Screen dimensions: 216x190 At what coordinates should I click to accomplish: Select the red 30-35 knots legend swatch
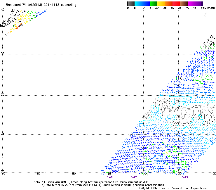tap(176, 4)
